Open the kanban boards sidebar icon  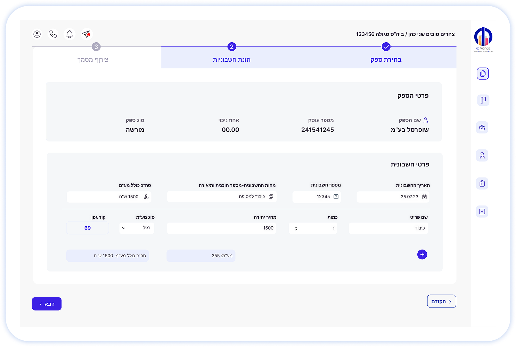(x=483, y=100)
